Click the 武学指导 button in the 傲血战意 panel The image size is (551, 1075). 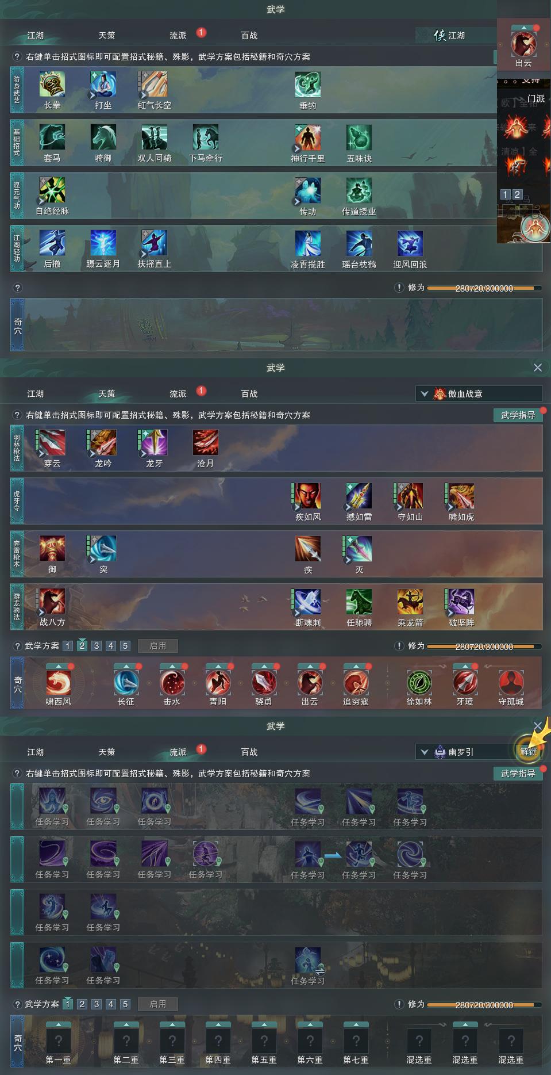click(518, 415)
